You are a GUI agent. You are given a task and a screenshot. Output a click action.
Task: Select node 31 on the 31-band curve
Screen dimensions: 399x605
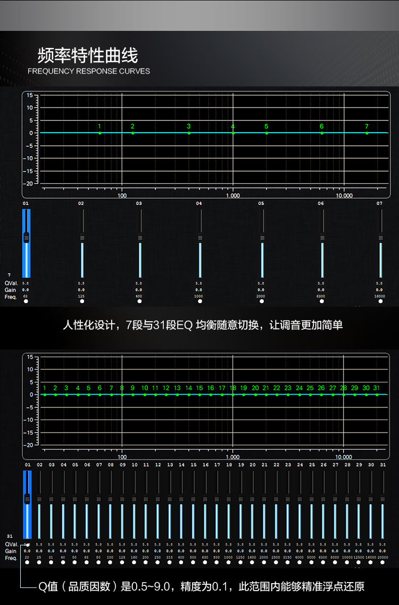pos(377,395)
